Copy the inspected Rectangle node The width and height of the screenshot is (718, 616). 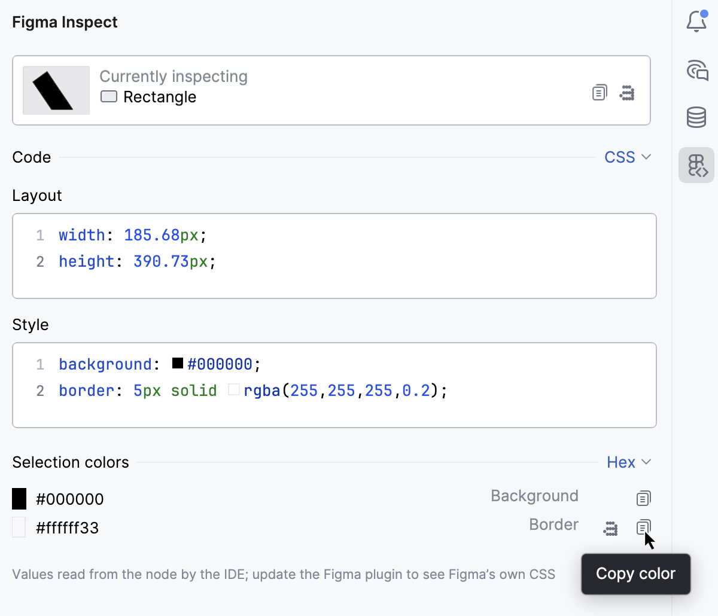(x=600, y=92)
